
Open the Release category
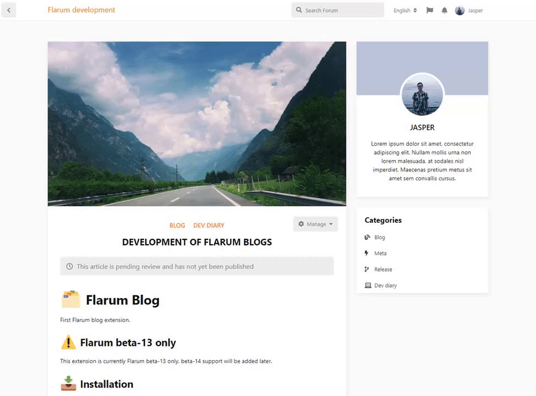point(383,269)
